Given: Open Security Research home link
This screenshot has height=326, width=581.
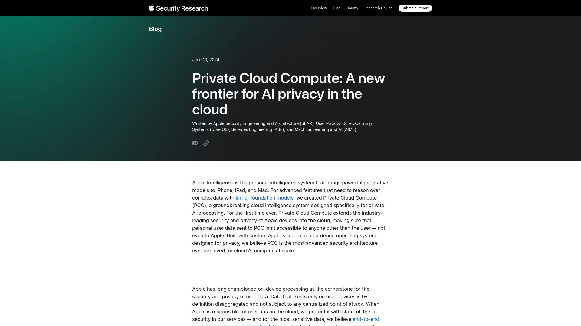Looking at the screenshot, I should pyautogui.click(x=182, y=8).
